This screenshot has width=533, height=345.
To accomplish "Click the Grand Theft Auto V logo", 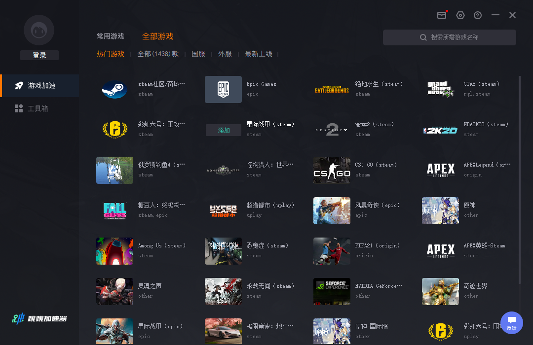I will tap(441, 89).
